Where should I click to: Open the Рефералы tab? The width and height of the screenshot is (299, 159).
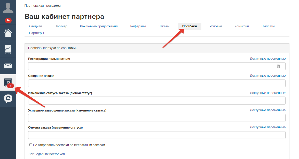[x=138, y=26]
